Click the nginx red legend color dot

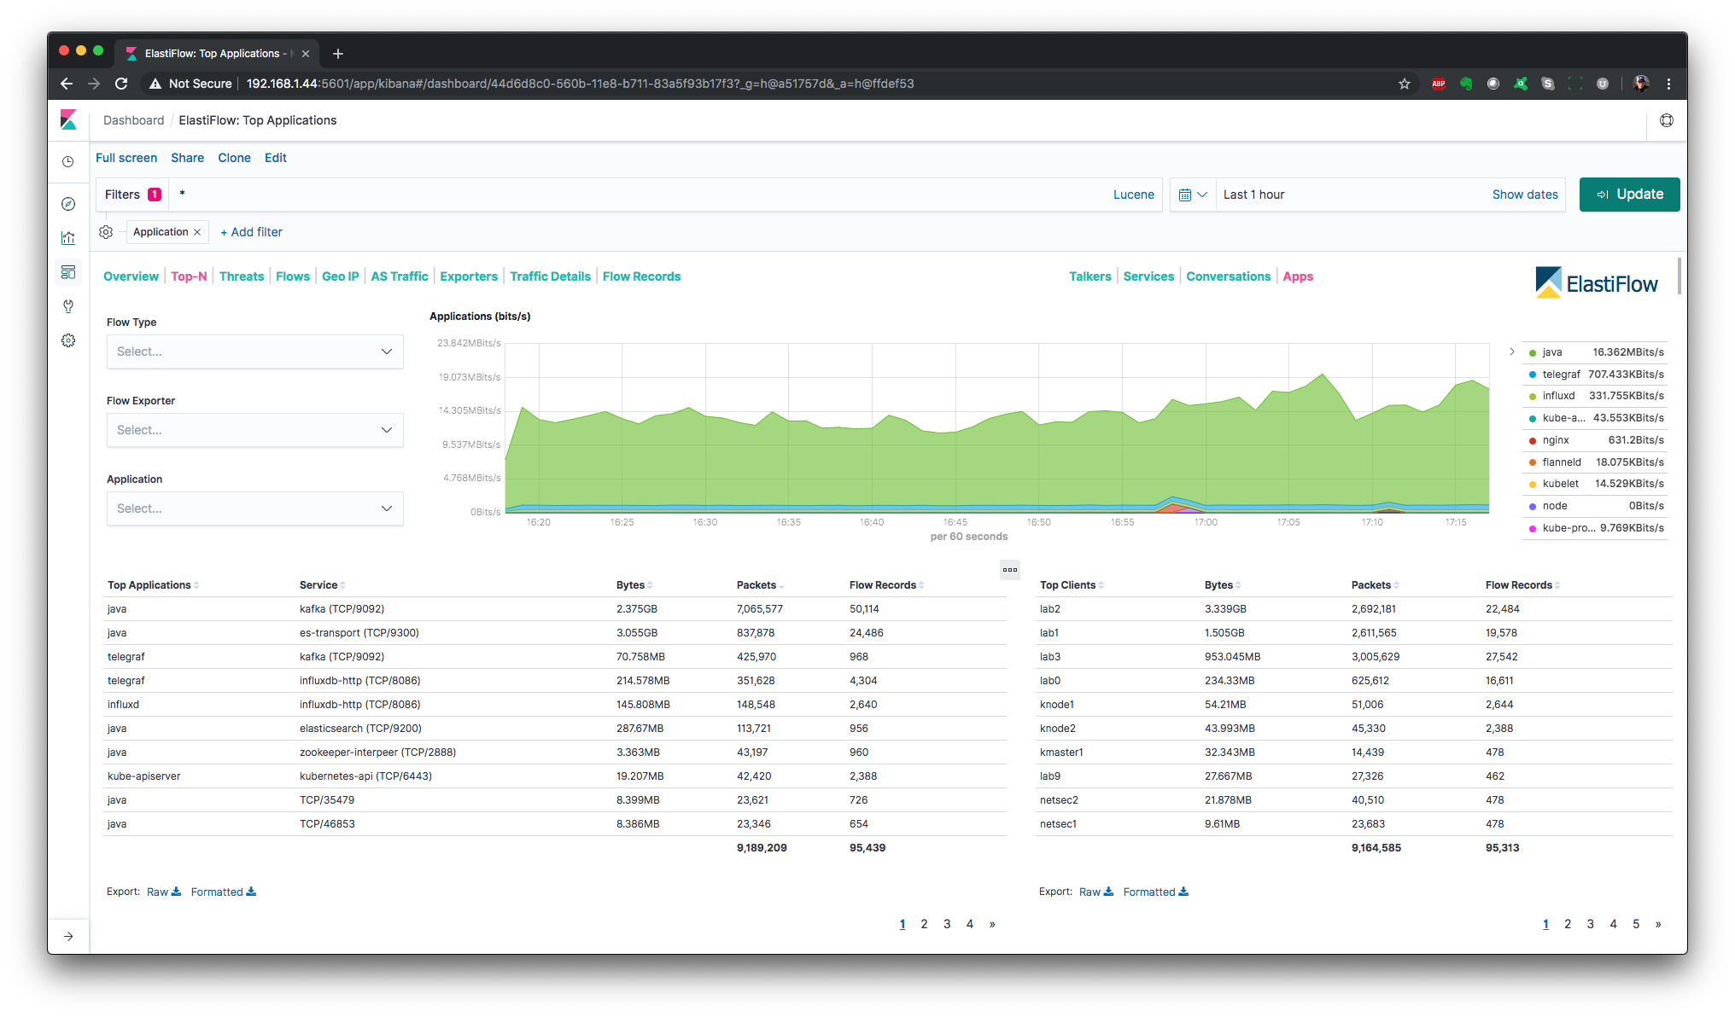[x=1533, y=441]
